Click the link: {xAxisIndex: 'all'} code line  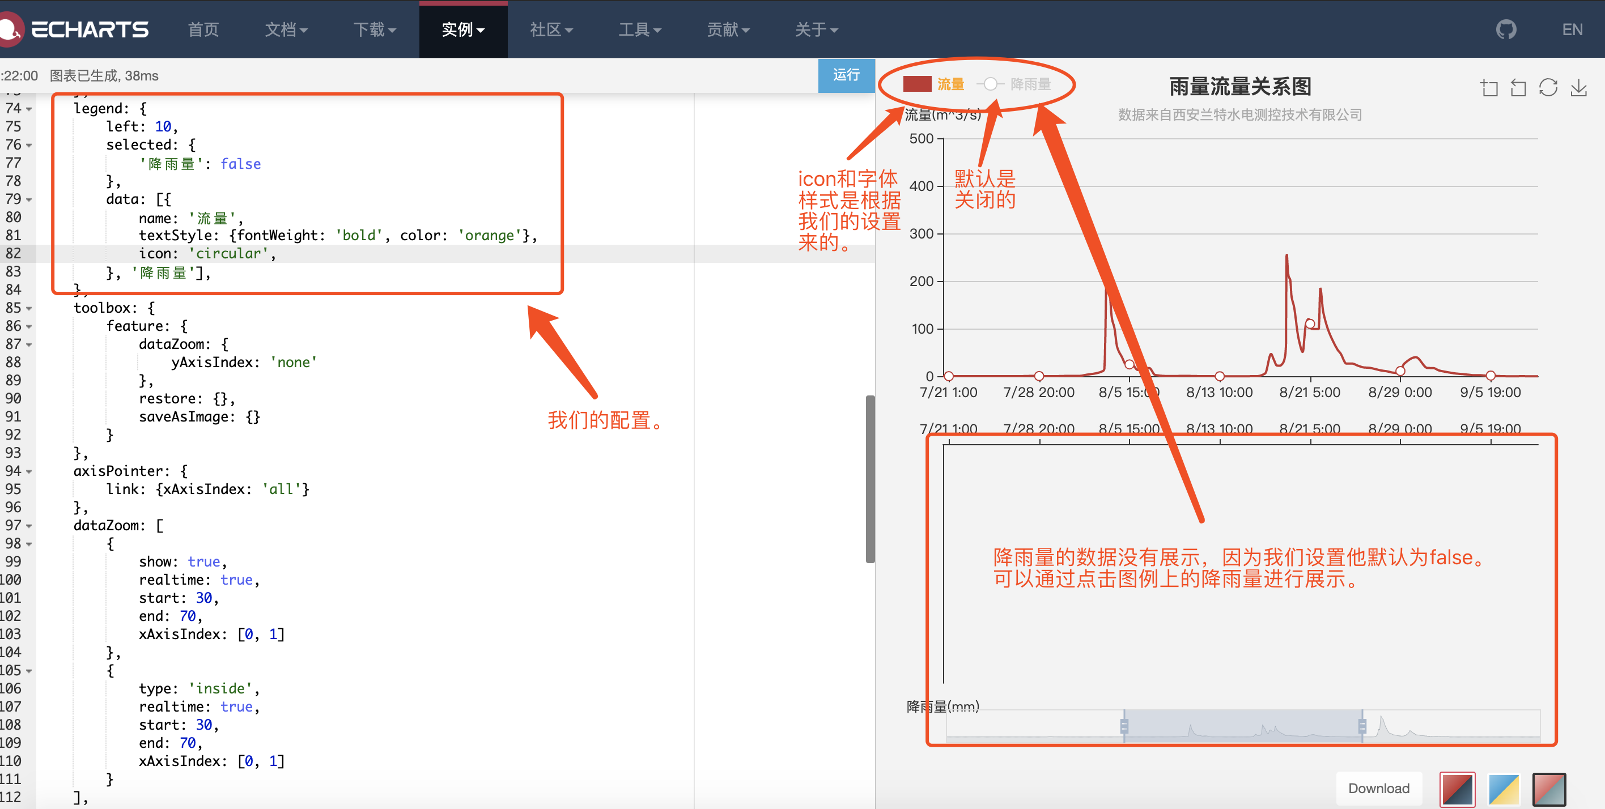point(207,489)
